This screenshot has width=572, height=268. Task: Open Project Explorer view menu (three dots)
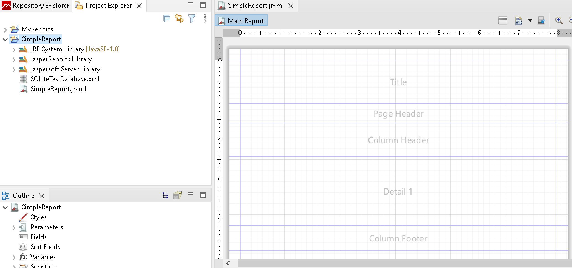click(x=205, y=19)
